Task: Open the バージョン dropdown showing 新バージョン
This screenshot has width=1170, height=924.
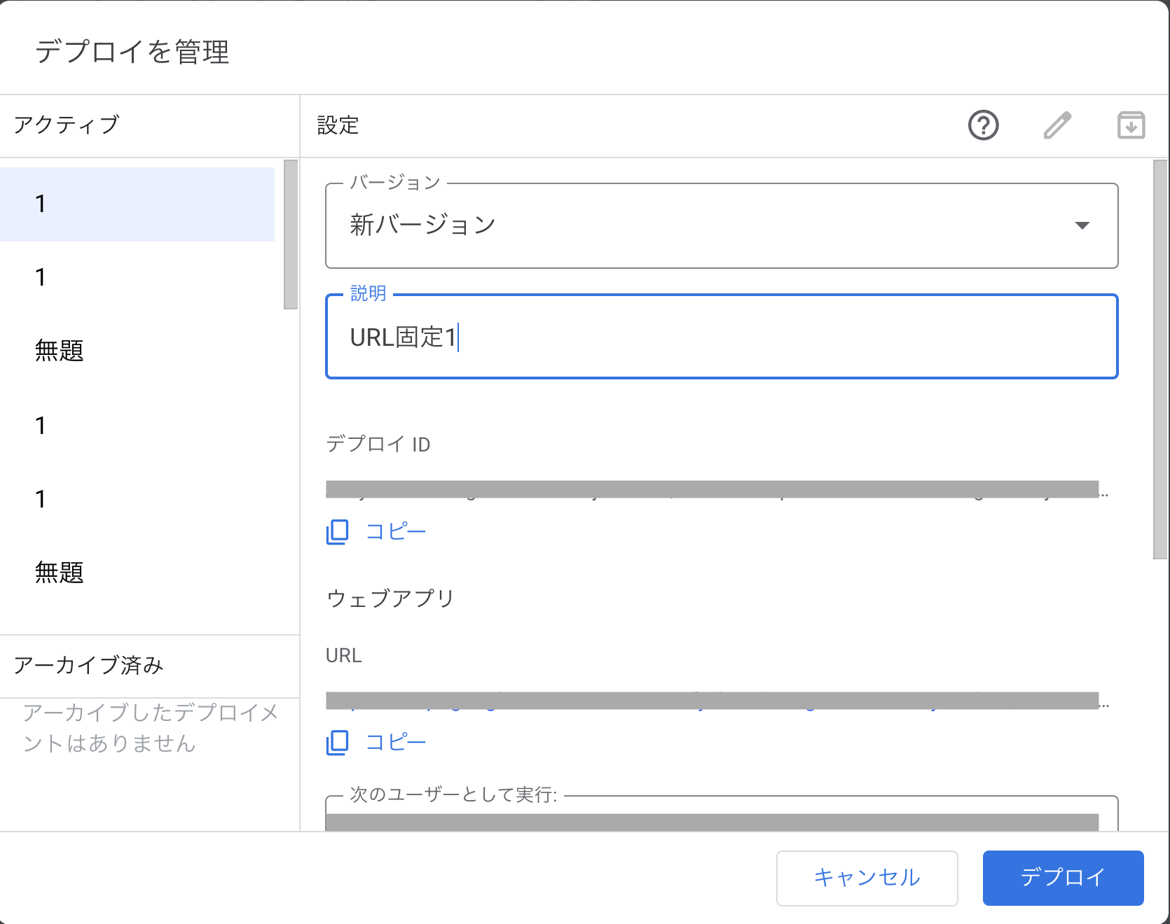Action: tap(722, 225)
